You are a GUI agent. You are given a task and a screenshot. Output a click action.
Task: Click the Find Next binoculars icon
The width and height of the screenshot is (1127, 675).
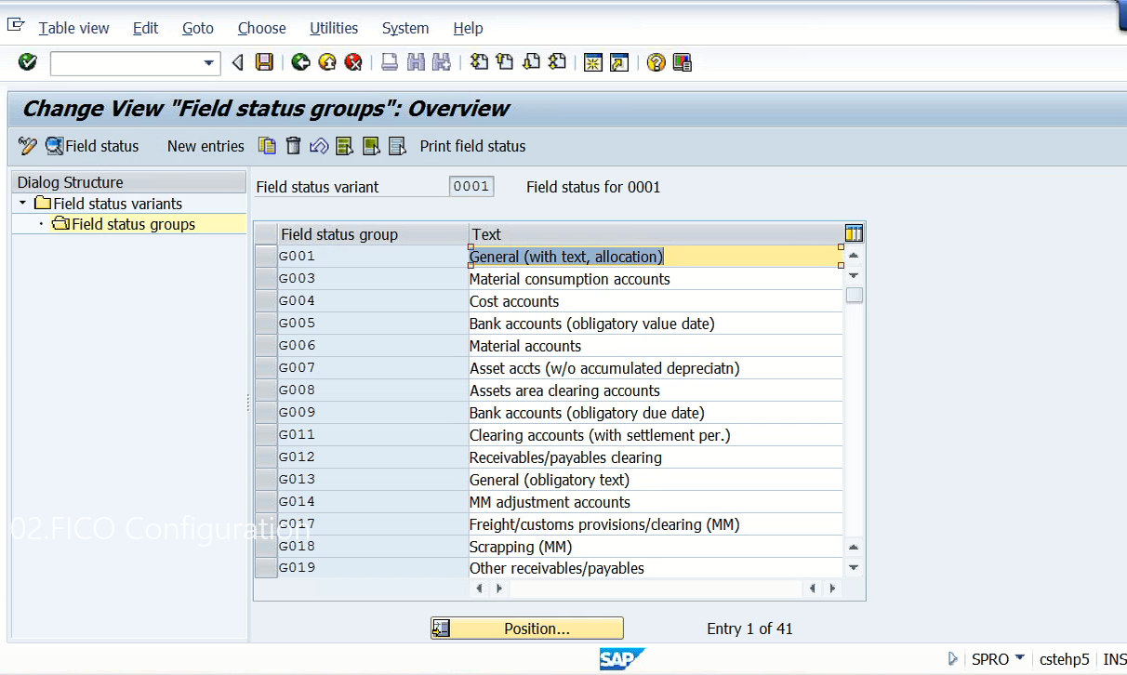coord(442,62)
